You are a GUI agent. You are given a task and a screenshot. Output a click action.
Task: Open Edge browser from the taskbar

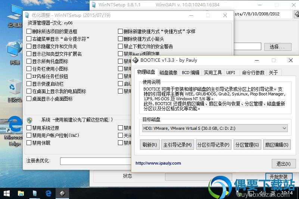[x=49, y=193]
